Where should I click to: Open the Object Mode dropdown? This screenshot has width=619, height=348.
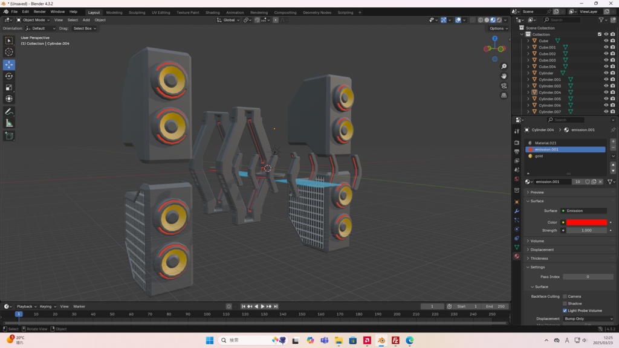point(33,20)
